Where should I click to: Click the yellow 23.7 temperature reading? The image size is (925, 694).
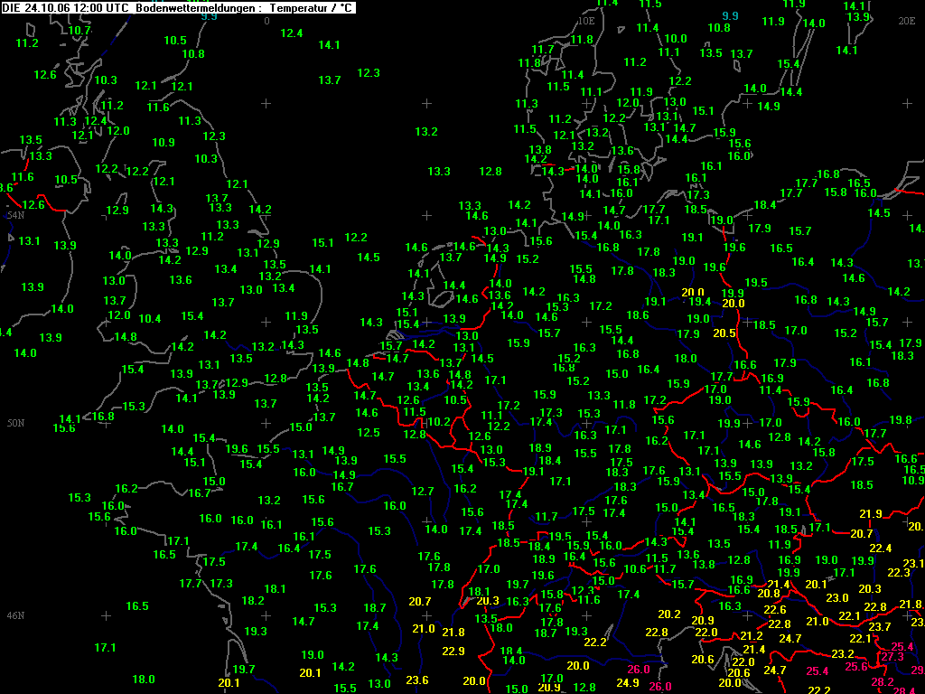click(880, 627)
